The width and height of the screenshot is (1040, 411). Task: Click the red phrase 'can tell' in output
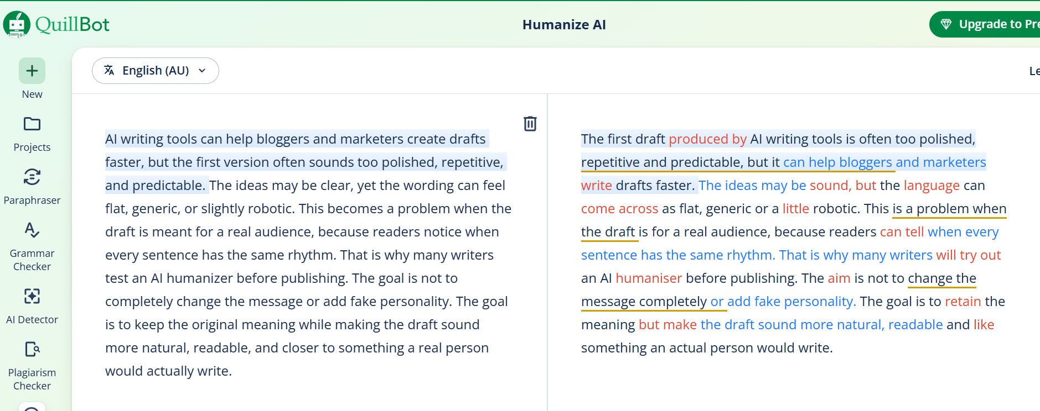tap(902, 232)
